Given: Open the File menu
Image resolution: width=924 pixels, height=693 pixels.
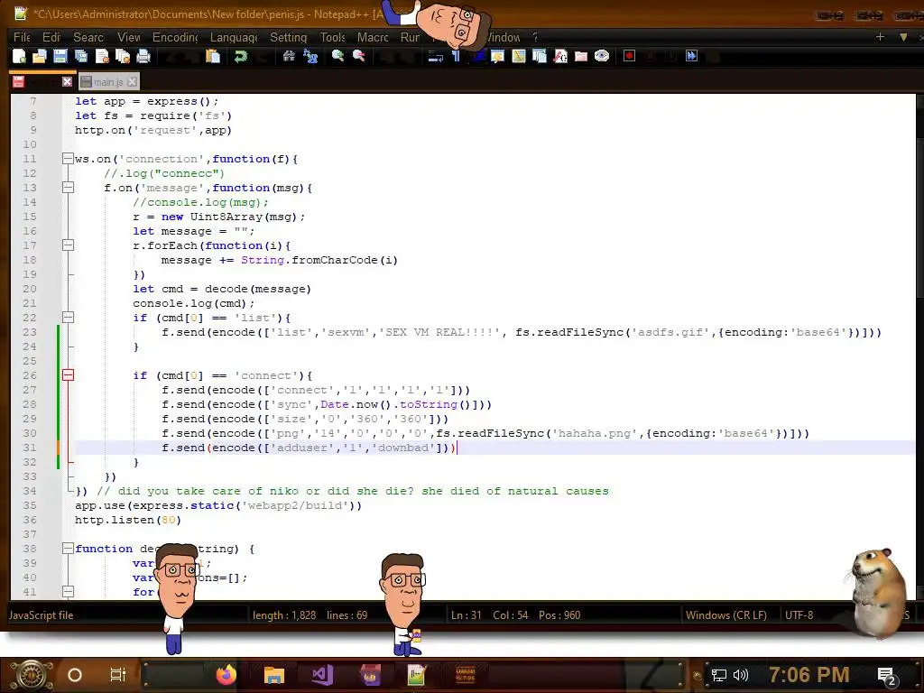Looking at the screenshot, I should click(x=22, y=37).
